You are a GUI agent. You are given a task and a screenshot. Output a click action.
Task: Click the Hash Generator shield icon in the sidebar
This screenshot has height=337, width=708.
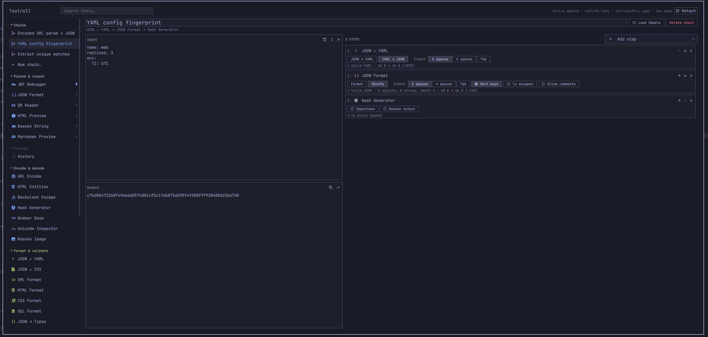(13, 208)
